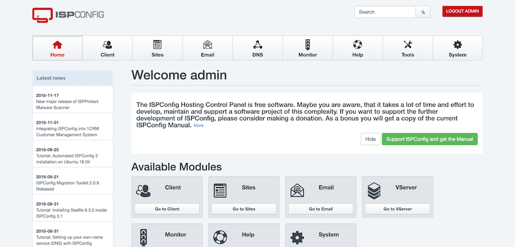Open the Home tab label
Image resolution: width=515 pixels, height=247 pixels.
(x=57, y=55)
